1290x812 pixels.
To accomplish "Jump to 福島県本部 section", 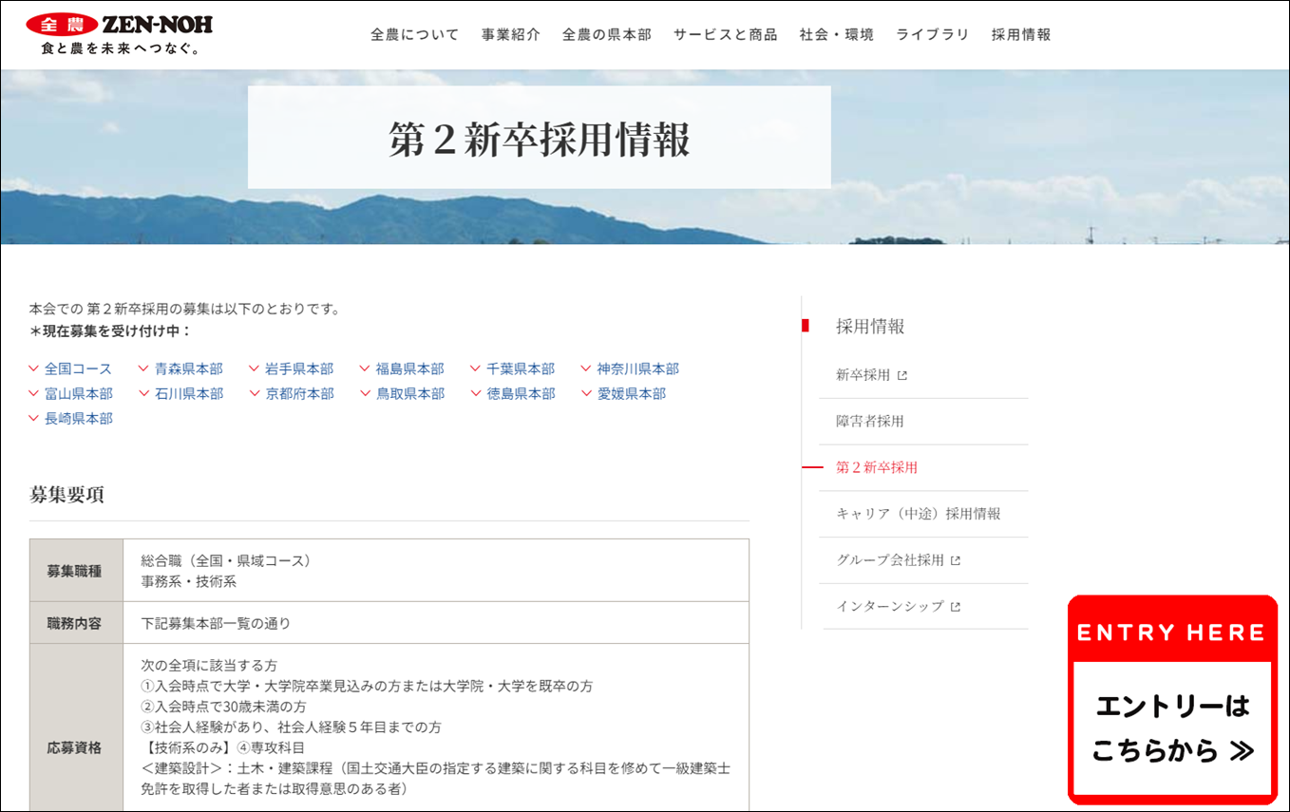I will point(410,368).
